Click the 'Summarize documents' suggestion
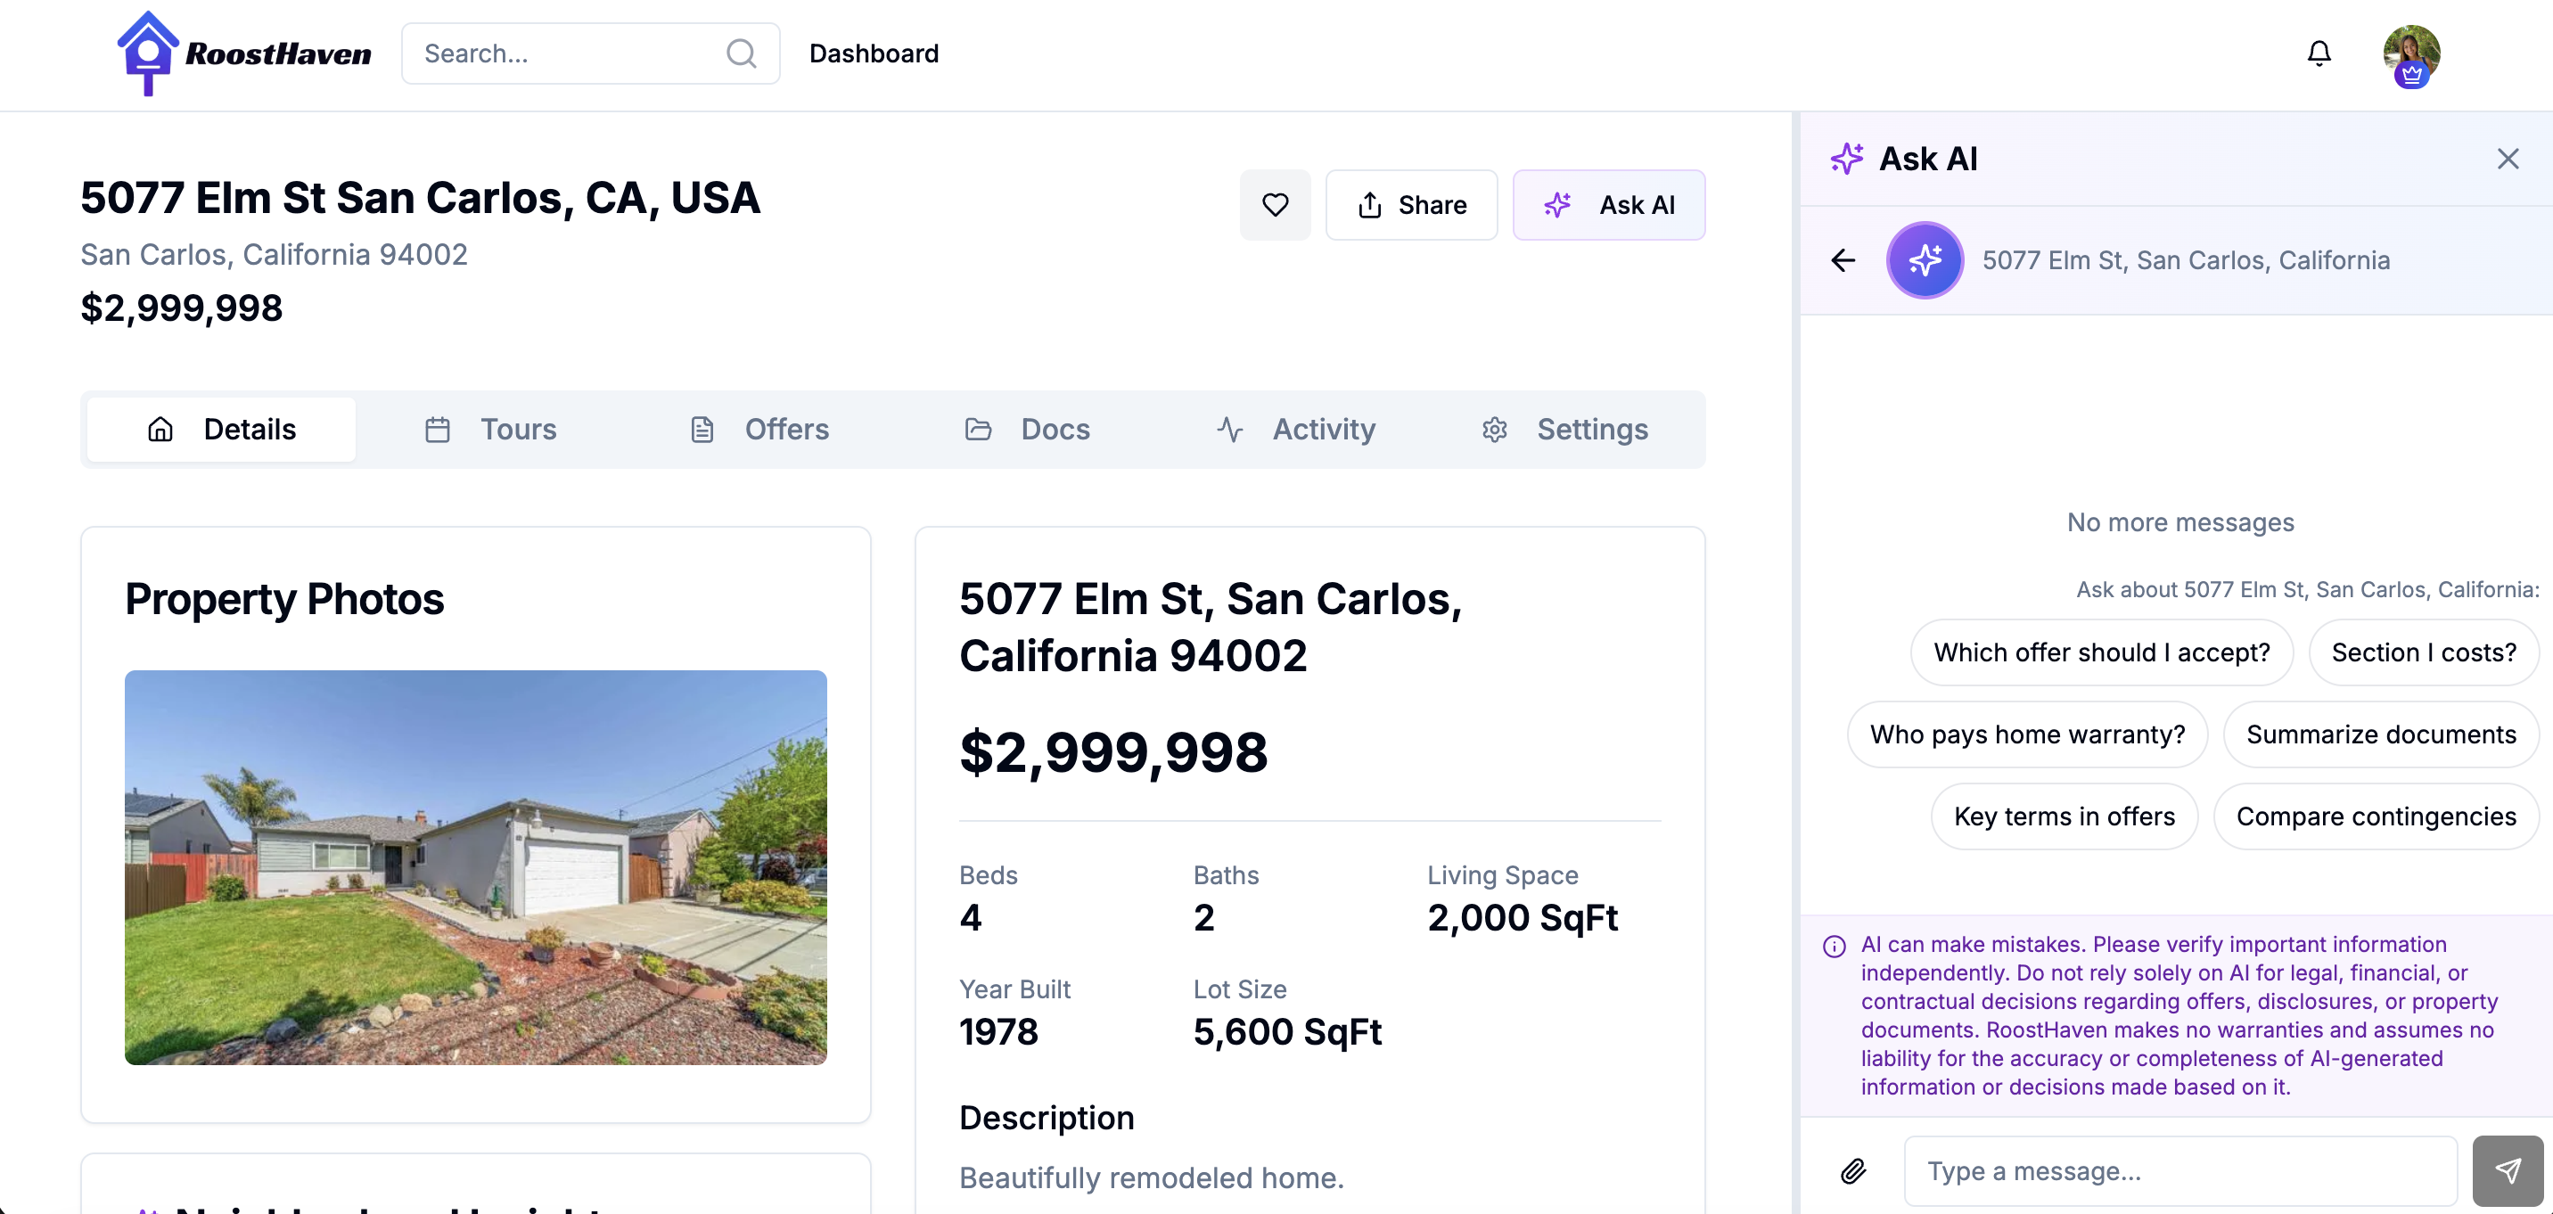 [x=2383, y=734]
